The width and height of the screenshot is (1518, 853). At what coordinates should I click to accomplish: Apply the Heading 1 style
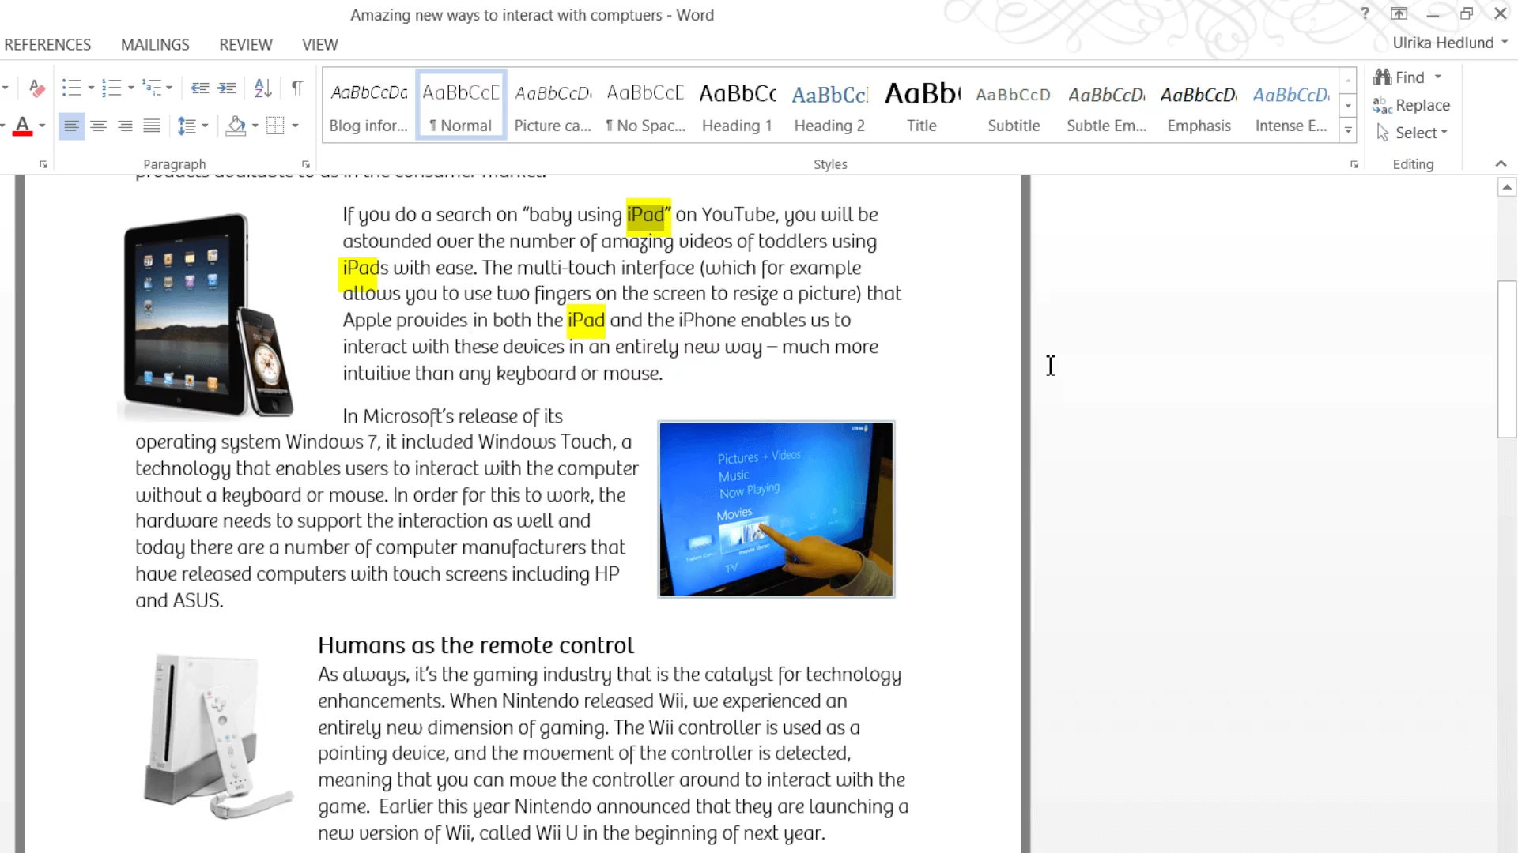pos(737,106)
